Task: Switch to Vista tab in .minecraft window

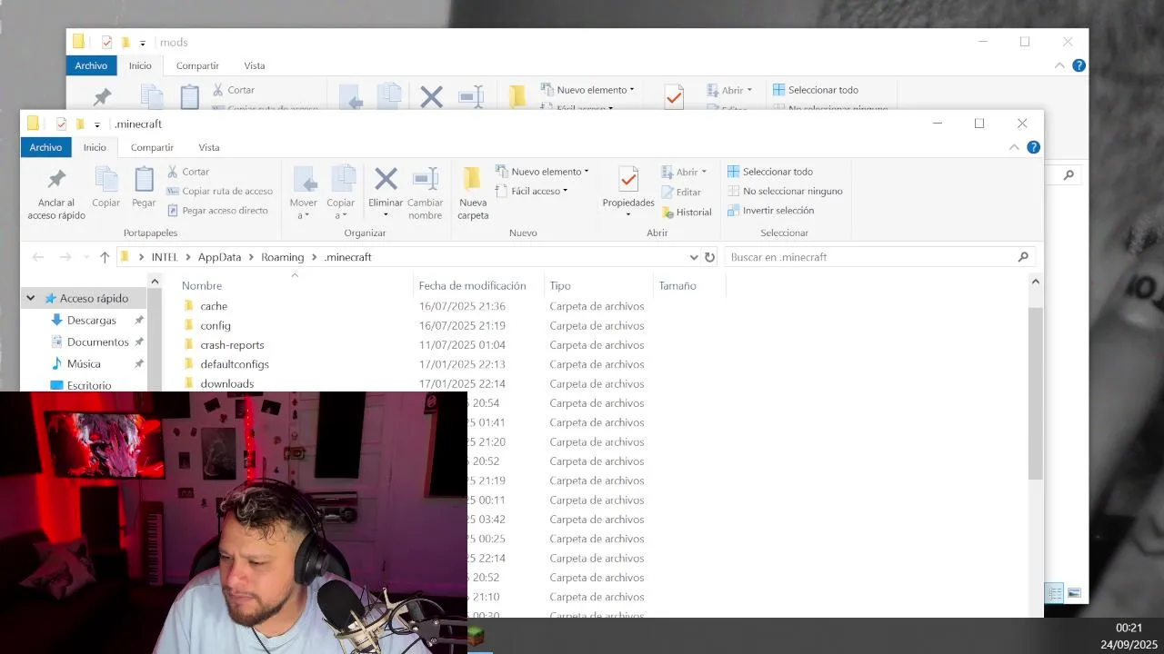Action: tap(209, 147)
